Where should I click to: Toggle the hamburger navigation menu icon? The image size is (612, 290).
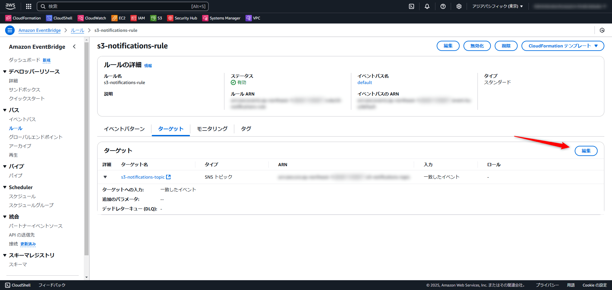tap(10, 30)
